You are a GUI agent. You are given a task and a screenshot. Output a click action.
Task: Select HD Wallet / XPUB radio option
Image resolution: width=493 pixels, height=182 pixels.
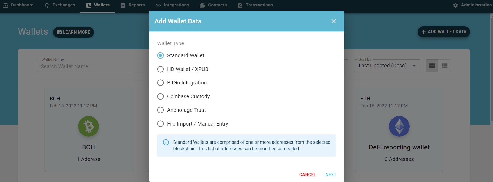[x=160, y=69]
